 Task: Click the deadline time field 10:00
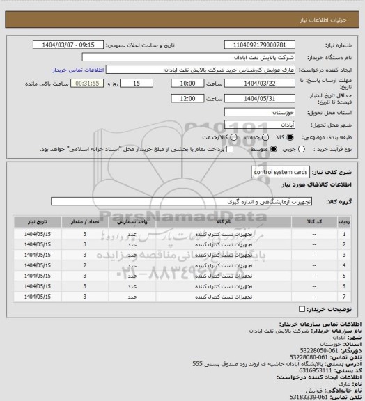[187, 84]
